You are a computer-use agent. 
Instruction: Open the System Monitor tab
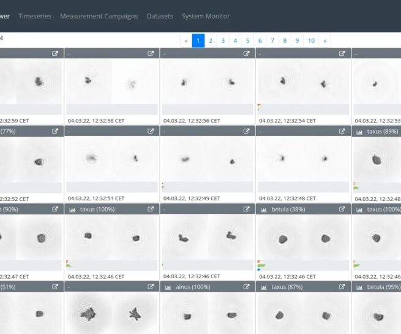(206, 16)
